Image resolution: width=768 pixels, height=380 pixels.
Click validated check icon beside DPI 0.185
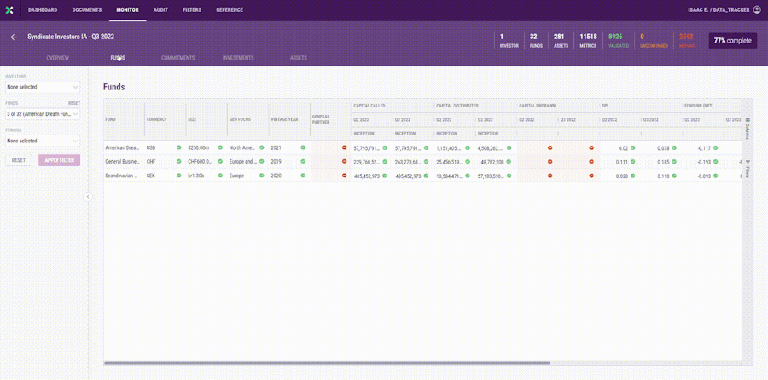point(674,161)
